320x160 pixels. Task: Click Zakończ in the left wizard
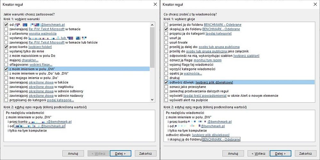[146, 154]
